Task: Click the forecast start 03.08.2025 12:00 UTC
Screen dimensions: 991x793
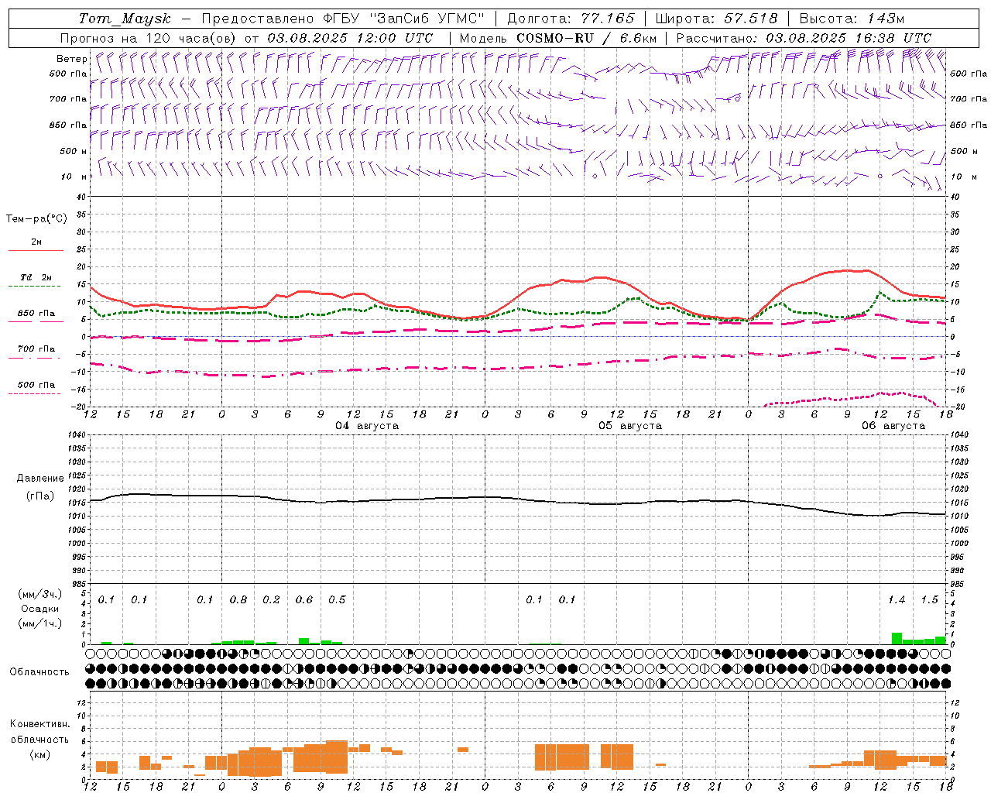Action: click(x=350, y=38)
